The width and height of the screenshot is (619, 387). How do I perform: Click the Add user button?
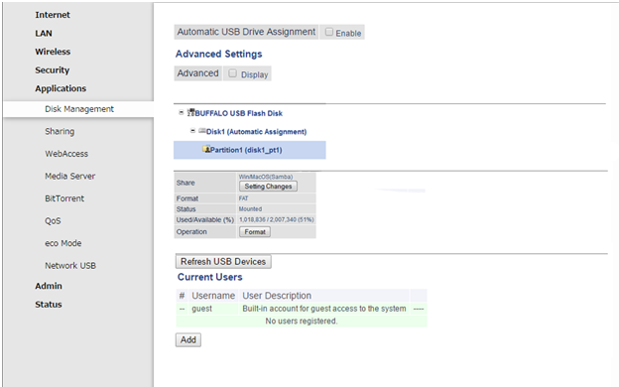tap(188, 340)
